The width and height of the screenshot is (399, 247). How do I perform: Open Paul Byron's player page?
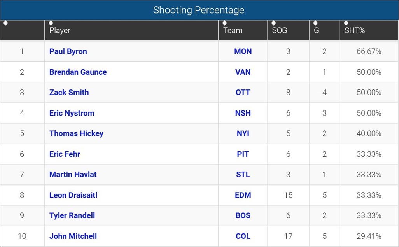68,51
